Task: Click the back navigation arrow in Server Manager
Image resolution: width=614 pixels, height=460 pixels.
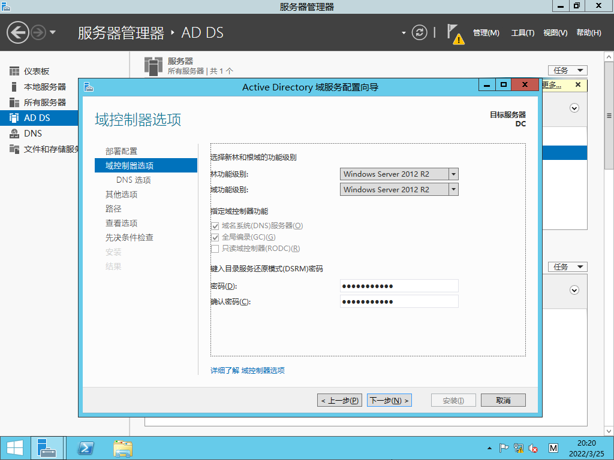Action: [x=17, y=32]
